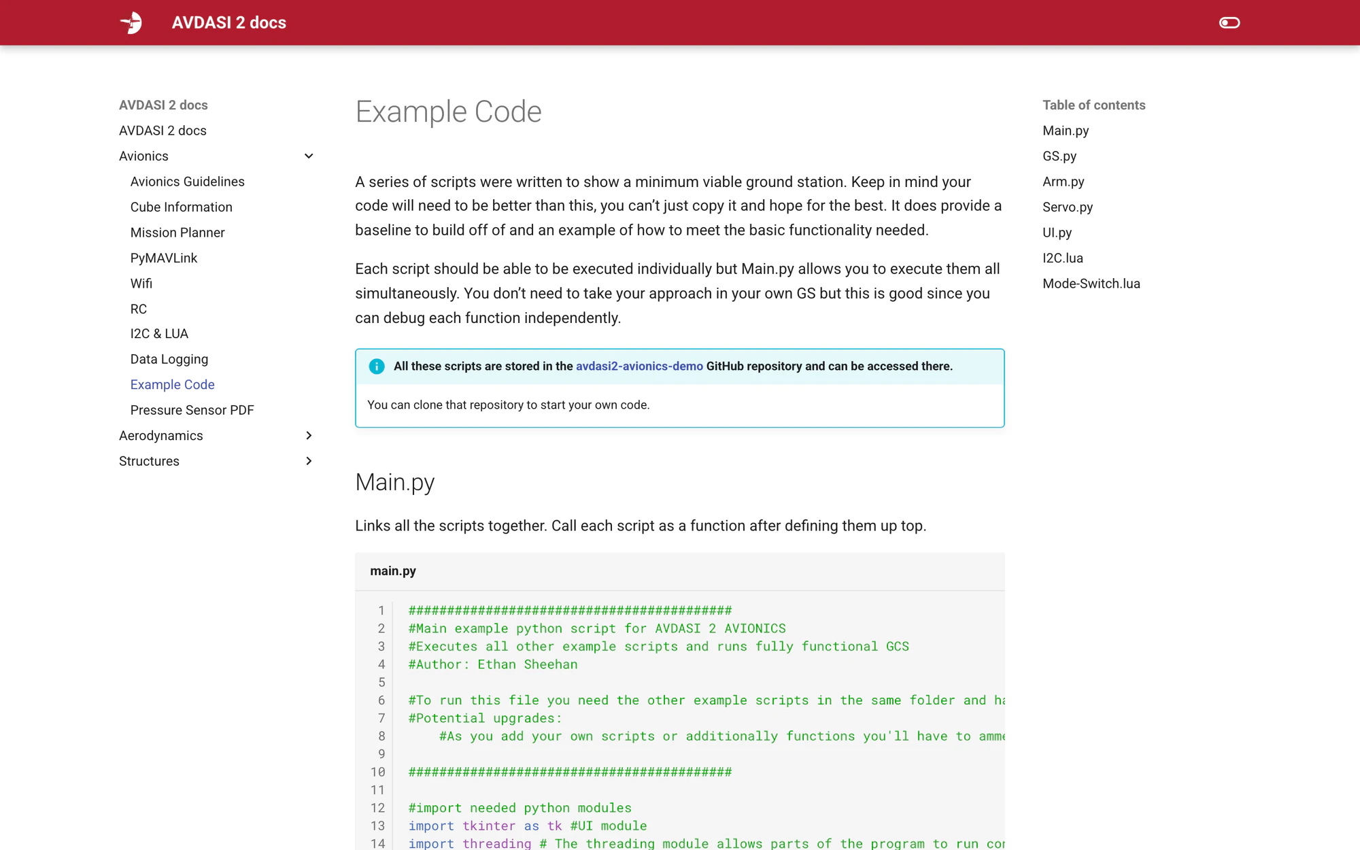Toggle the dark/light mode switch

[1229, 22]
